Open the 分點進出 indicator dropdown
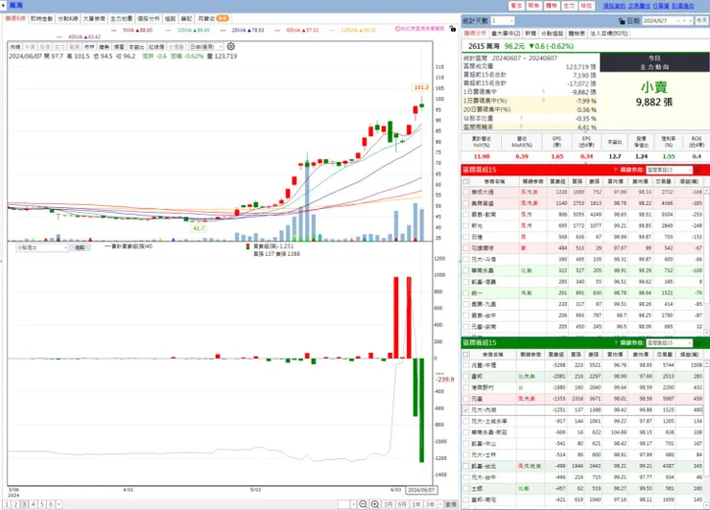710x510 pixels. [42, 247]
